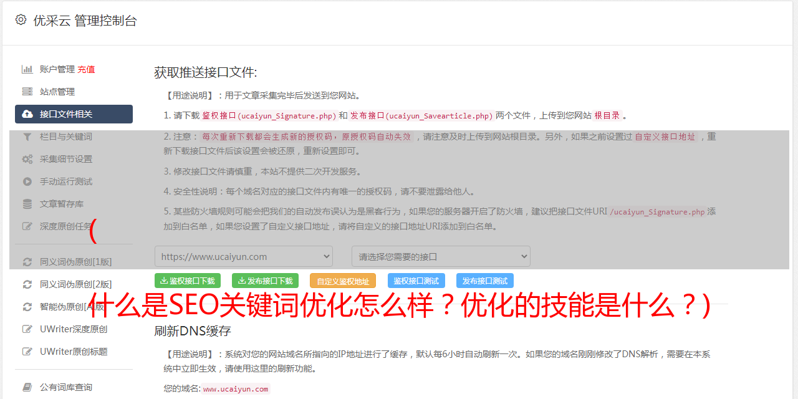
Task: Click the 发布接口(ucaiyun_Savearticle.php) code text
Action: pyautogui.click(x=421, y=115)
